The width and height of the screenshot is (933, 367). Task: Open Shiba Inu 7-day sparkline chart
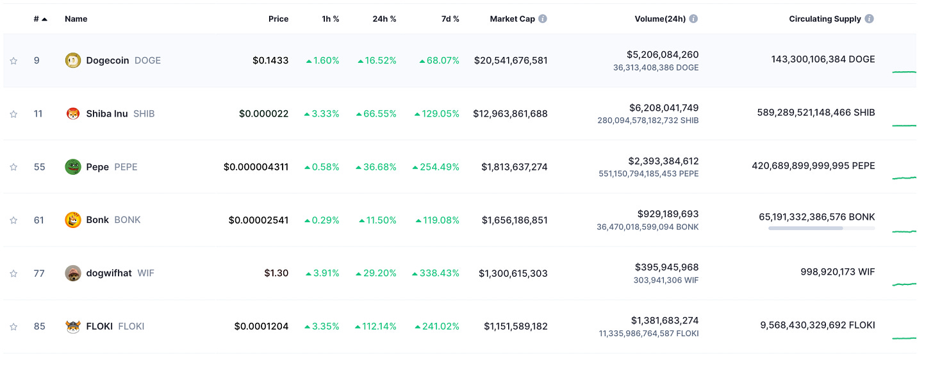pyautogui.click(x=904, y=125)
